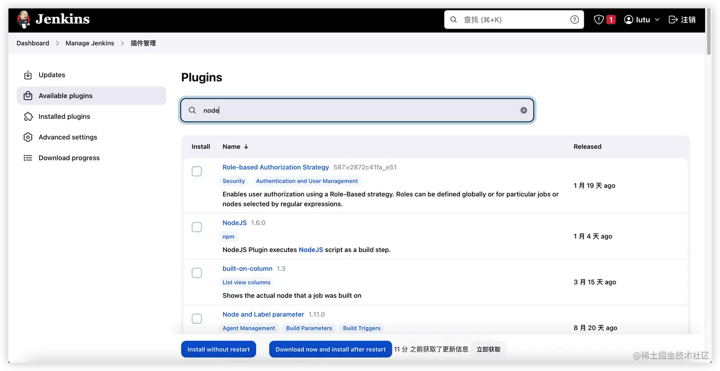Go to Manage Jenkins breadcrumb
720x371 pixels.
pos(90,43)
